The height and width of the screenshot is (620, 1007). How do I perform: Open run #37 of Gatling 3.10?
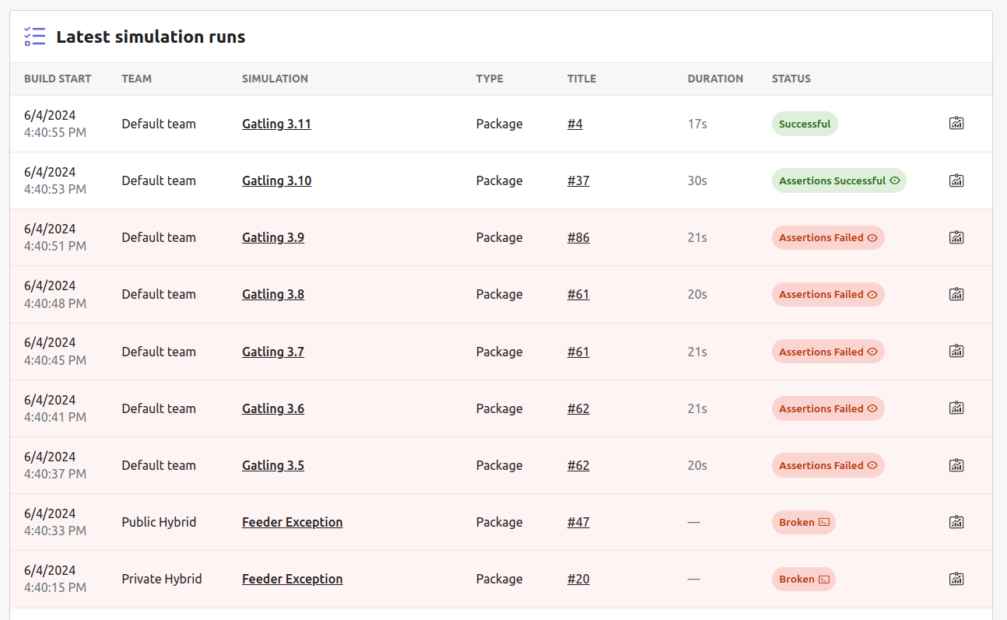578,180
